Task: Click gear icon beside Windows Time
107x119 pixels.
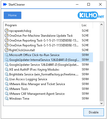Action: coord(7,98)
